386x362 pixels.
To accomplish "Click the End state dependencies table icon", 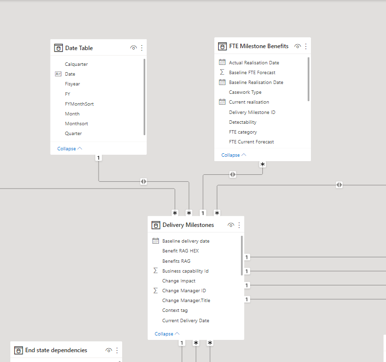I will tap(19, 350).
